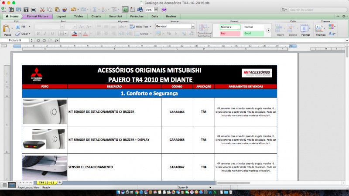The width and height of the screenshot is (349, 196).
Task: Toggle Bold formatting
Action: 38,34
